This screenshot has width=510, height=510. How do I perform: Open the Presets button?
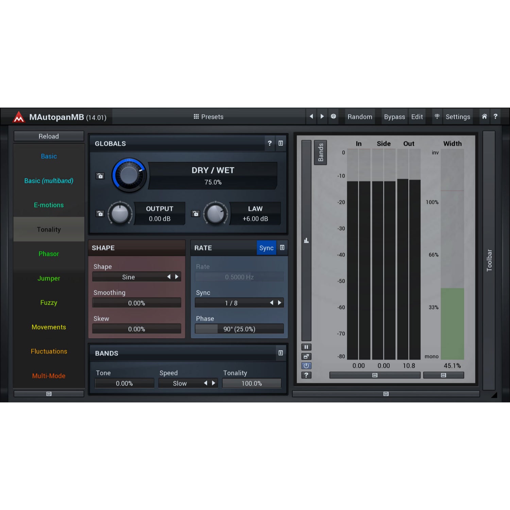208,117
